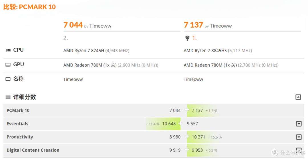Click the rank 1. label
The image size is (308, 159).
(194, 38)
